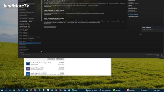Select Duke Nukem 3D in library
The image size is (164, 92).
point(23,11)
